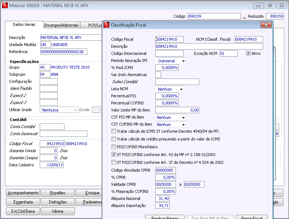This screenshot has width=289, height=219.
Task: Click the Replicar Regras button
Action: 165,217
